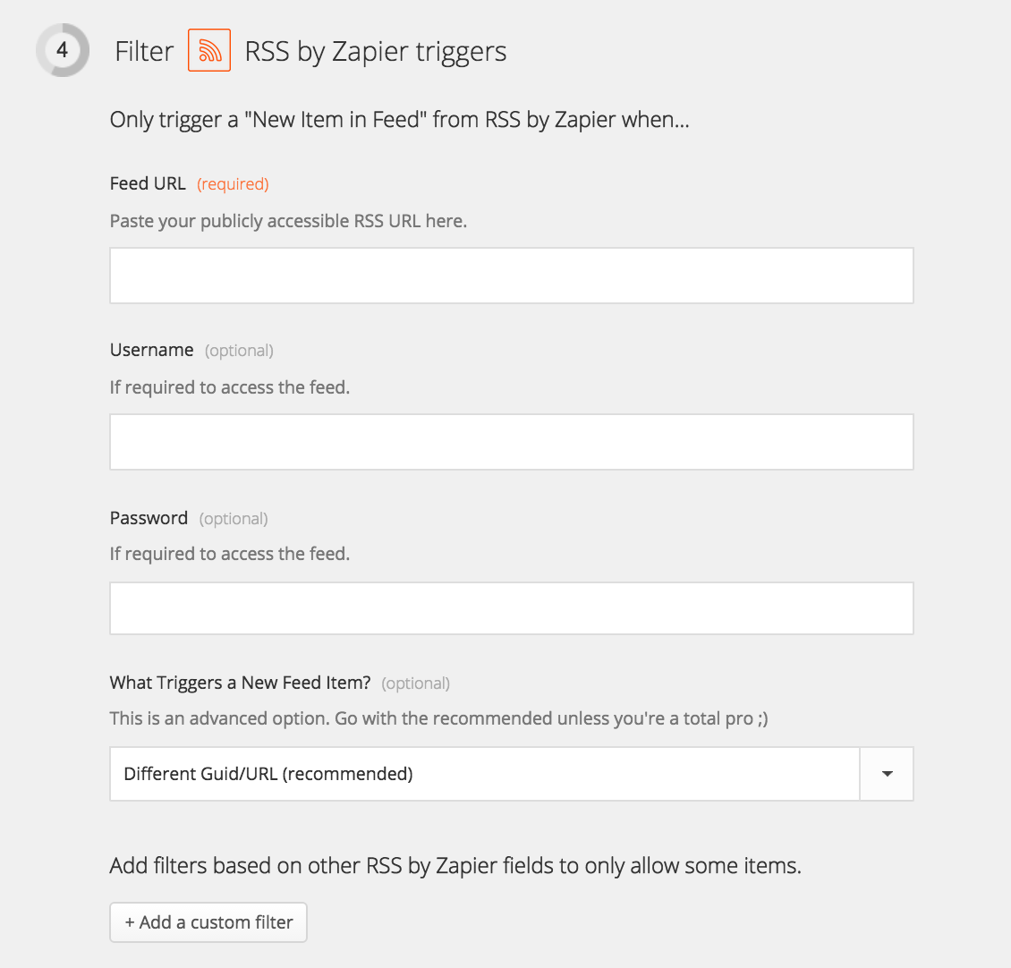This screenshot has width=1011, height=968.
Task: Focus the Username input field
Action: (x=511, y=442)
